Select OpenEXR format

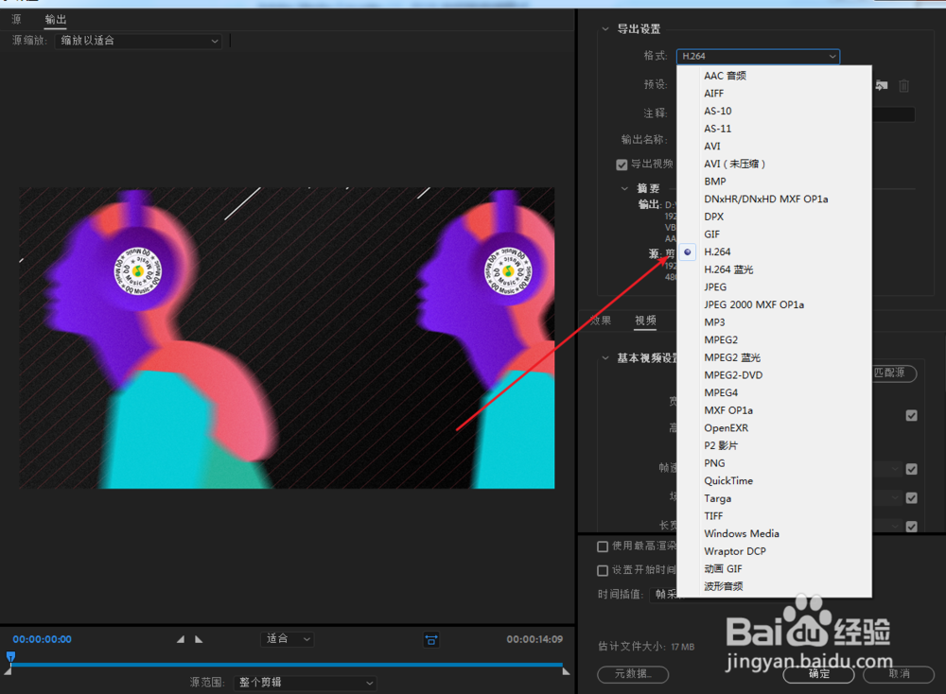click(774, 428)
